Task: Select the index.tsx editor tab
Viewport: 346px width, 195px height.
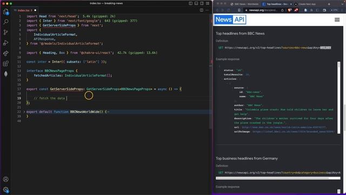Action: click(25, 10)
